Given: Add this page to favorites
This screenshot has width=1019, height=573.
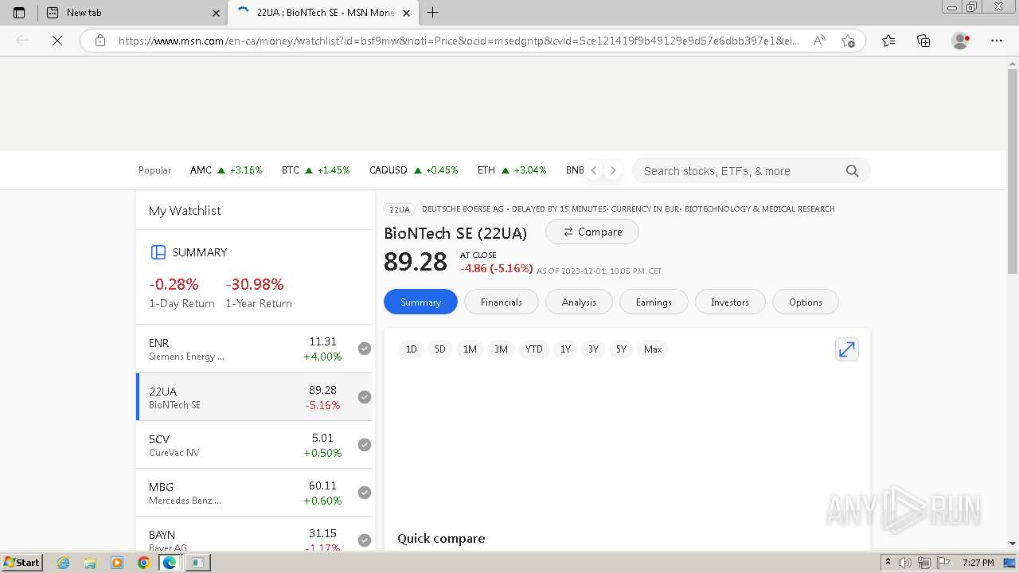Looking at the screenshot, I should click(848, 41).
